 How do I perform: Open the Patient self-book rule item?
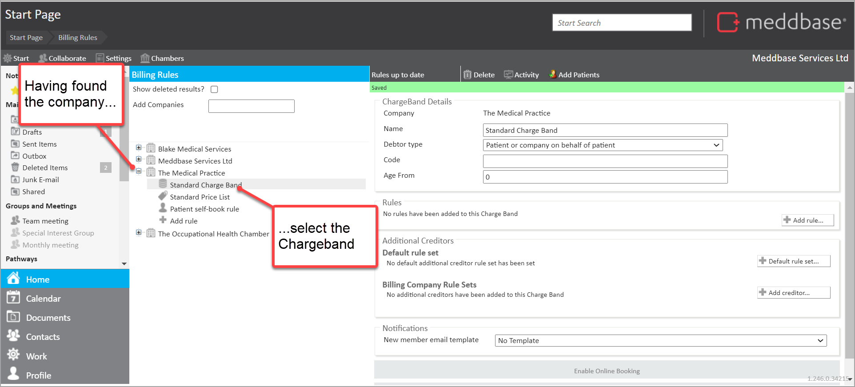[x=204, y=209]
